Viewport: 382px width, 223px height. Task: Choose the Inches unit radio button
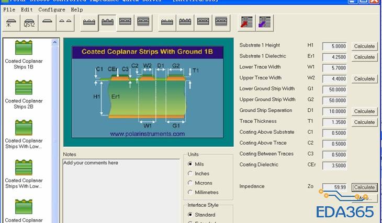coord(190,173)
